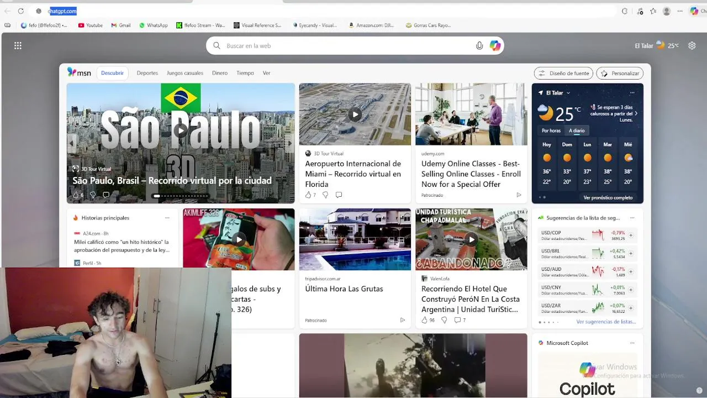Play the Unidad Turística Chapadmalal video

point(471,239)
